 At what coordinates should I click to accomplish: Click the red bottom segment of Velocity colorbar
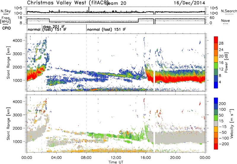point(216,147)
